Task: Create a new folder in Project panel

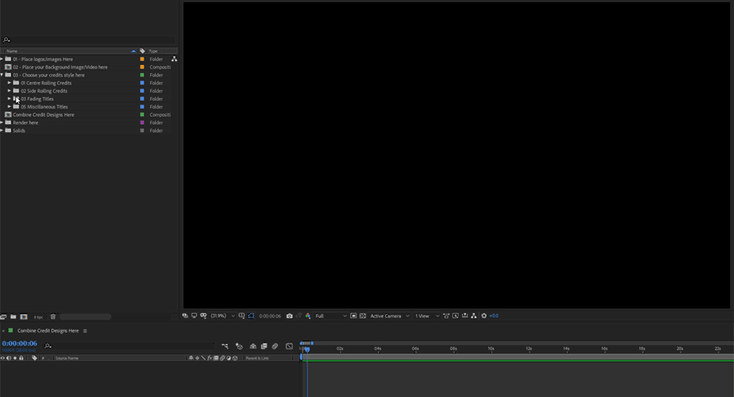Action: click(14, 317)
